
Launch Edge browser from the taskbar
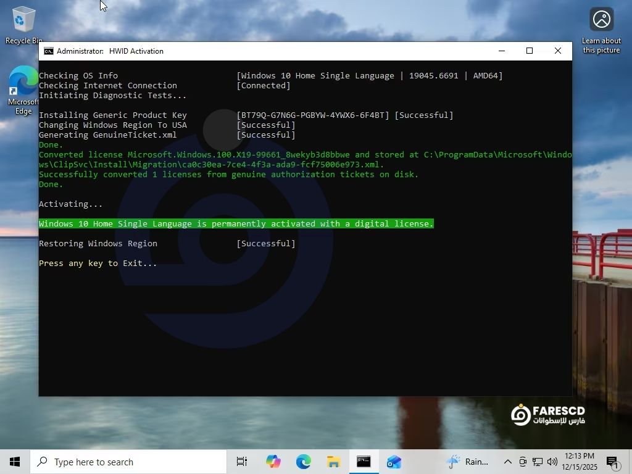(303, 462)
